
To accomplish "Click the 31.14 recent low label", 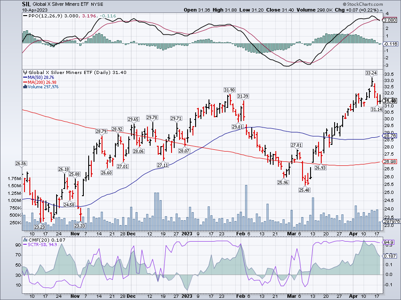I will 376,109.
